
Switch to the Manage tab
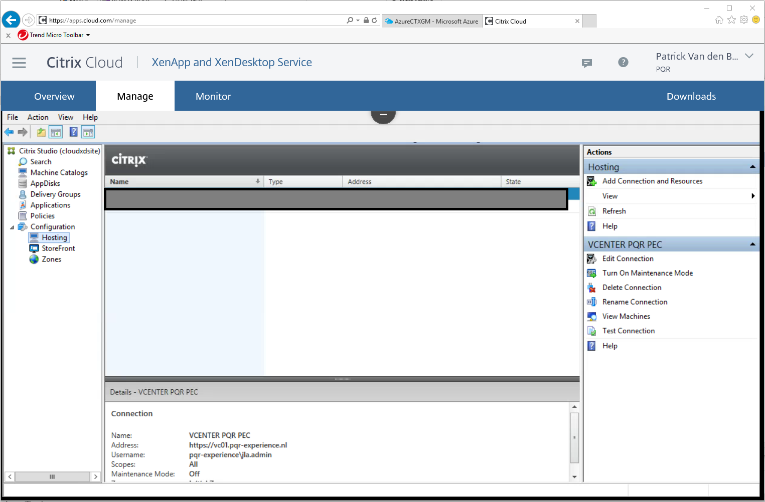tap(135, 96)
